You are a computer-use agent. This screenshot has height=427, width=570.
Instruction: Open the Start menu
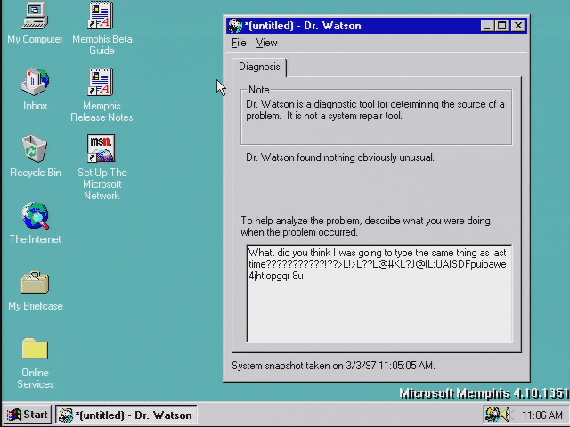[x=28, y=415]
